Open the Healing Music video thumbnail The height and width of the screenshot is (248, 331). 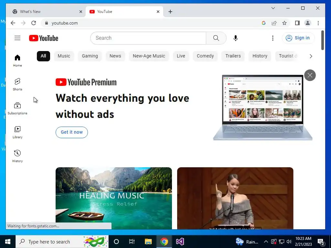click(113, 198)
